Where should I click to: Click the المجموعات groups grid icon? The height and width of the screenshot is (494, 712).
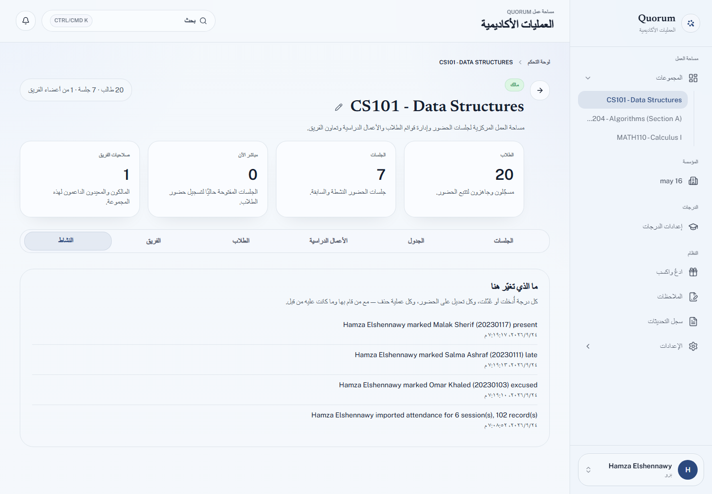click(x=693, y=78)
